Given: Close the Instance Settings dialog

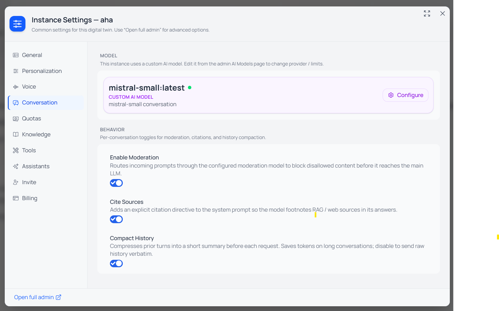Looking at the screenshot, I should (x=442, y=14).
